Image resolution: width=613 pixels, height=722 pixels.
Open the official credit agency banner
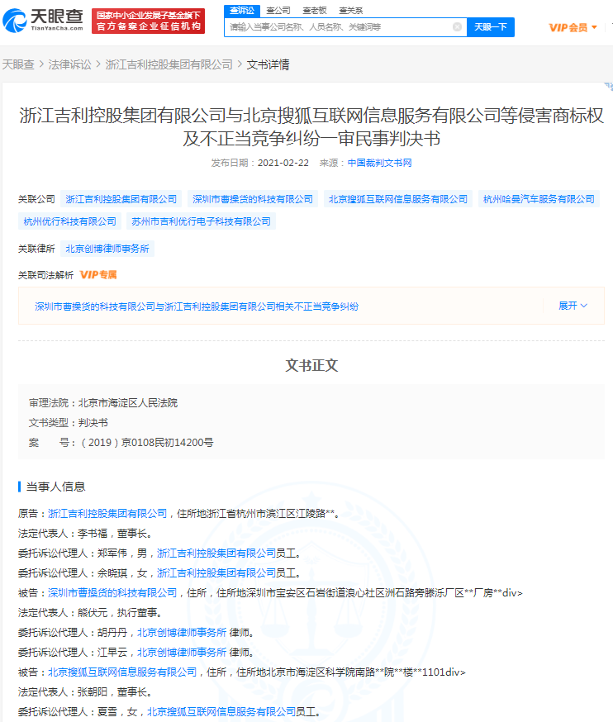(x=149, y=21)
